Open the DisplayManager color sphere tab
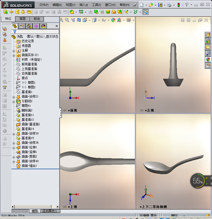This screenshot has height=219, width=212. (x=43, y=26)
